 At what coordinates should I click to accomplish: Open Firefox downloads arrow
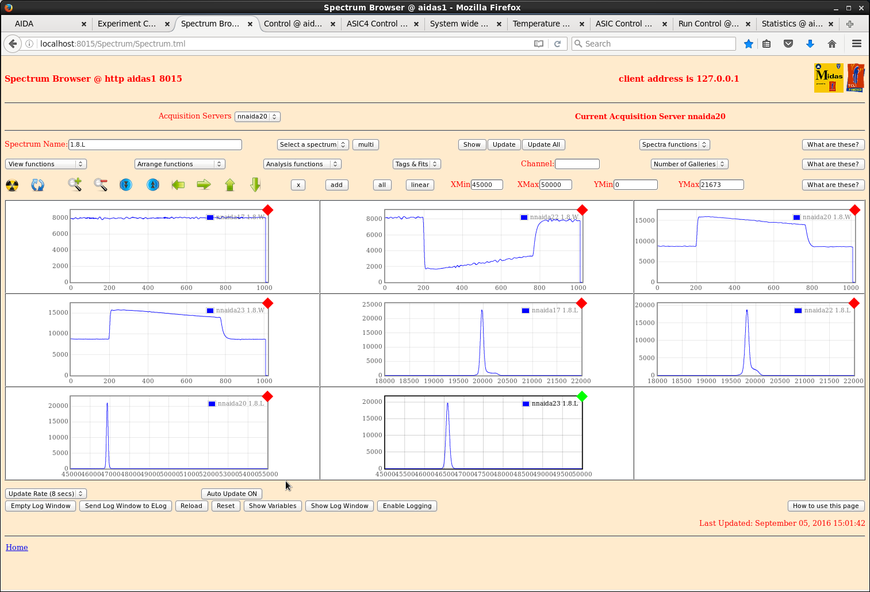pyautogui.click(x=810, y=44)
